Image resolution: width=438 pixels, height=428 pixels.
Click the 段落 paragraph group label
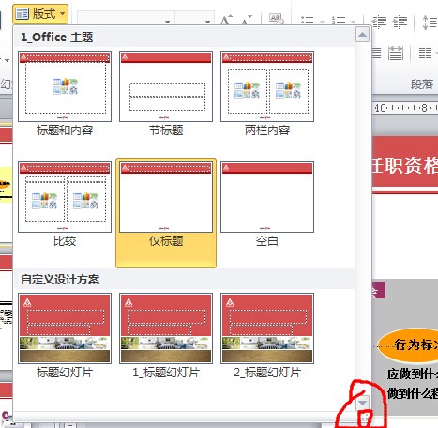pyautogui.click(x=422, y=84)
